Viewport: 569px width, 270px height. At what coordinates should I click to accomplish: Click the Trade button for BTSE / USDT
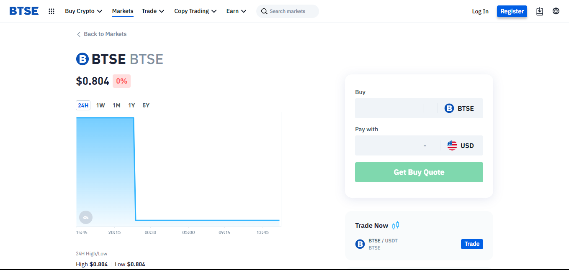472,244
